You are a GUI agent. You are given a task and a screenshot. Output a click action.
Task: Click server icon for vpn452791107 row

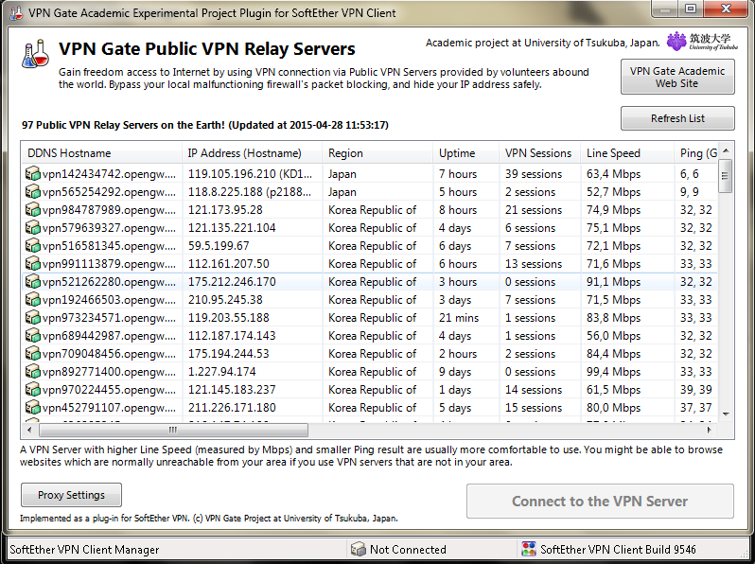[33, 408]
